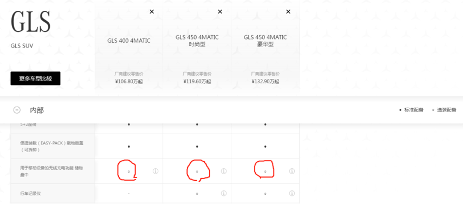Click the ¥119.60万起 price text
Screen dimensions: 466x211
(197, 81)
